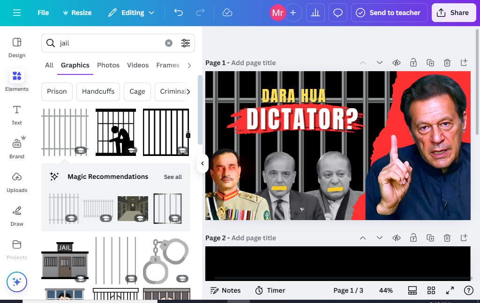Open the Canva AI assistant sparkle button
The height and width of the screenshot is (303, 480).
point(17,282)
